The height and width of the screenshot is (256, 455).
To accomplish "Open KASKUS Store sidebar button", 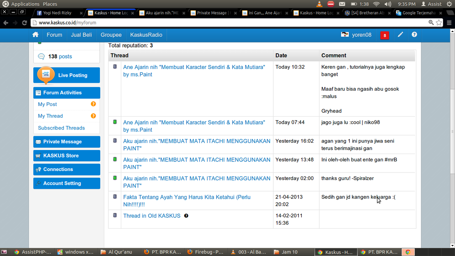I will click(66, 156).
